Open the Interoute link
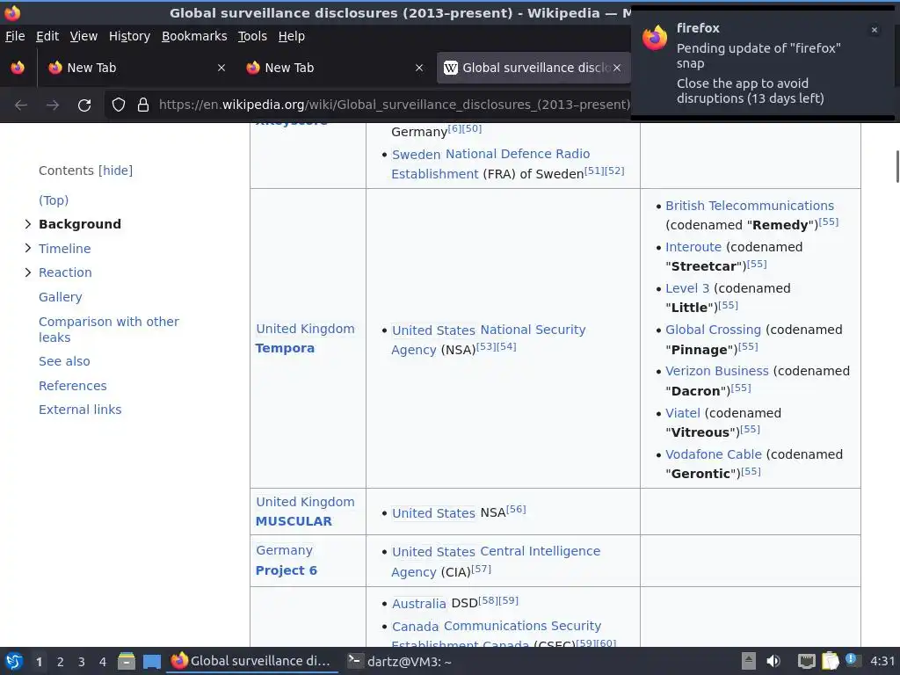The height and width of the screenshot is (675, 900). [x=693, y=247]
